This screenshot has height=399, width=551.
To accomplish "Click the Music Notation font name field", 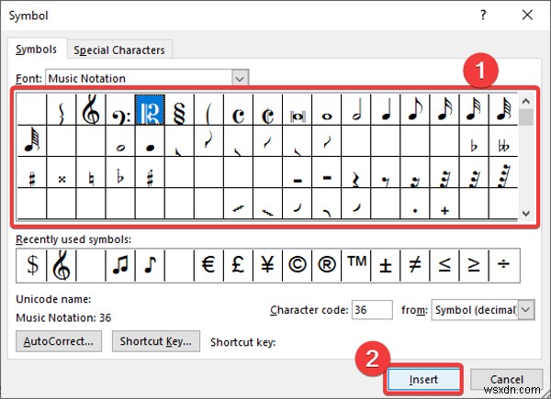I will click(139, 78).
